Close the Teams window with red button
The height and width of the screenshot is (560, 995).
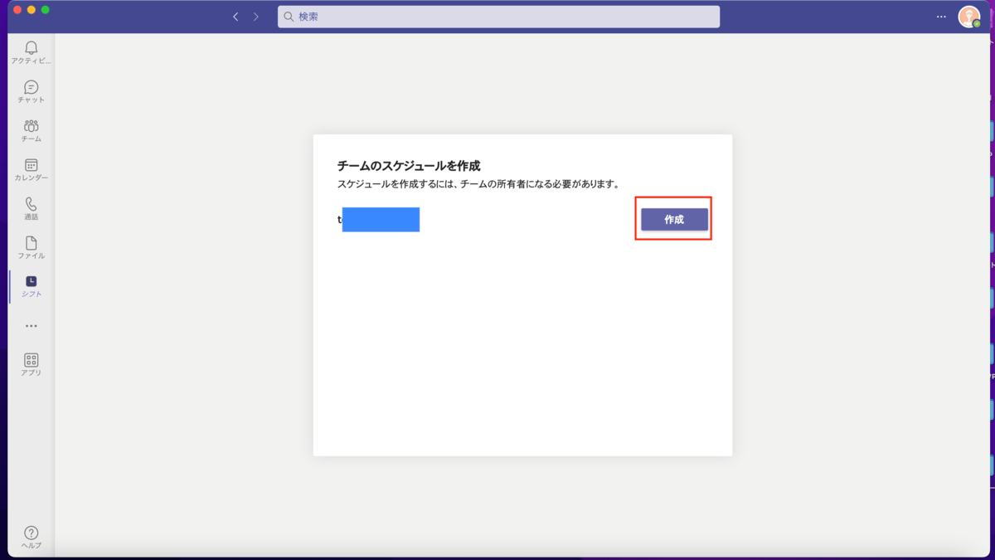17,10
